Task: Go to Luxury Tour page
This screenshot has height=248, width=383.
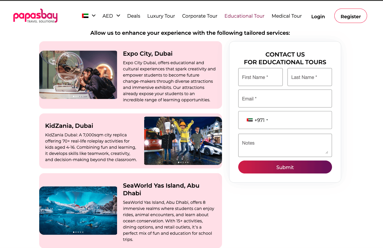Action: point(161,16)
